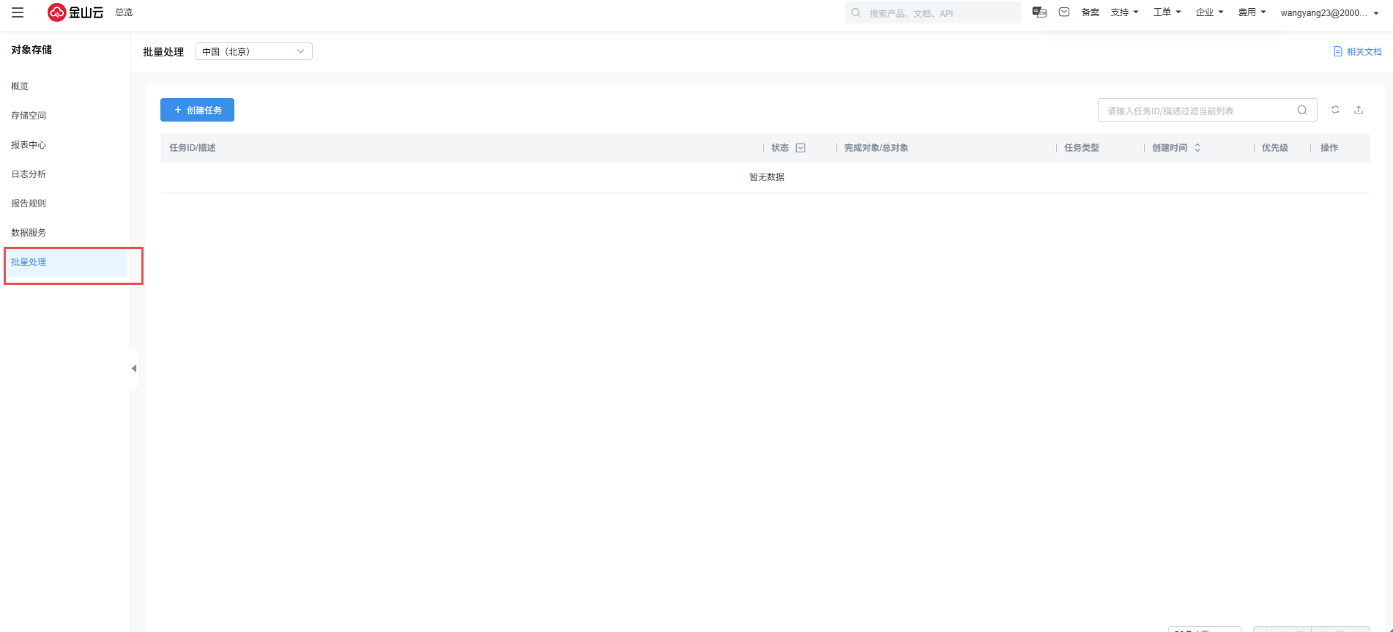The height and width of the screenshot is (632, 1393).
Task: Click the 备案 link in header
Action: 1090,12
